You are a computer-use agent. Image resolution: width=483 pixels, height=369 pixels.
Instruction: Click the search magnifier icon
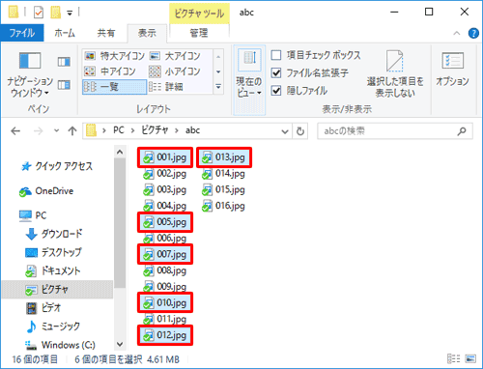pos(462,131)
